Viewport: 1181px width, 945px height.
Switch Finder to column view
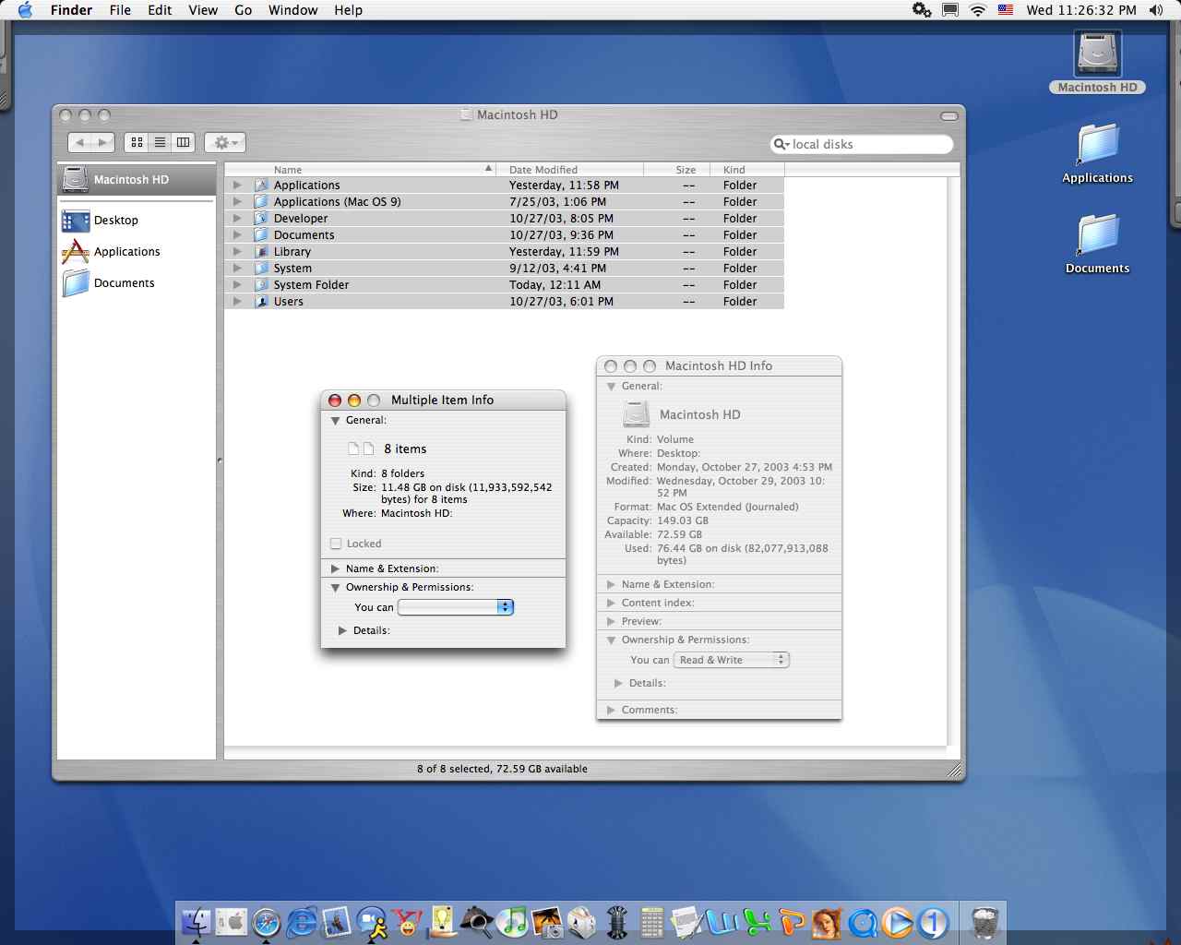[184, 142]
